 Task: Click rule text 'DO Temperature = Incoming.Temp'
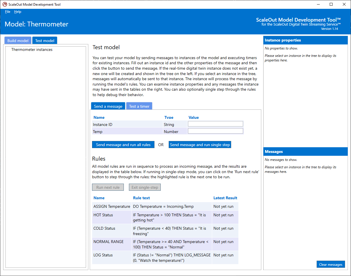[x=163, y=206]
